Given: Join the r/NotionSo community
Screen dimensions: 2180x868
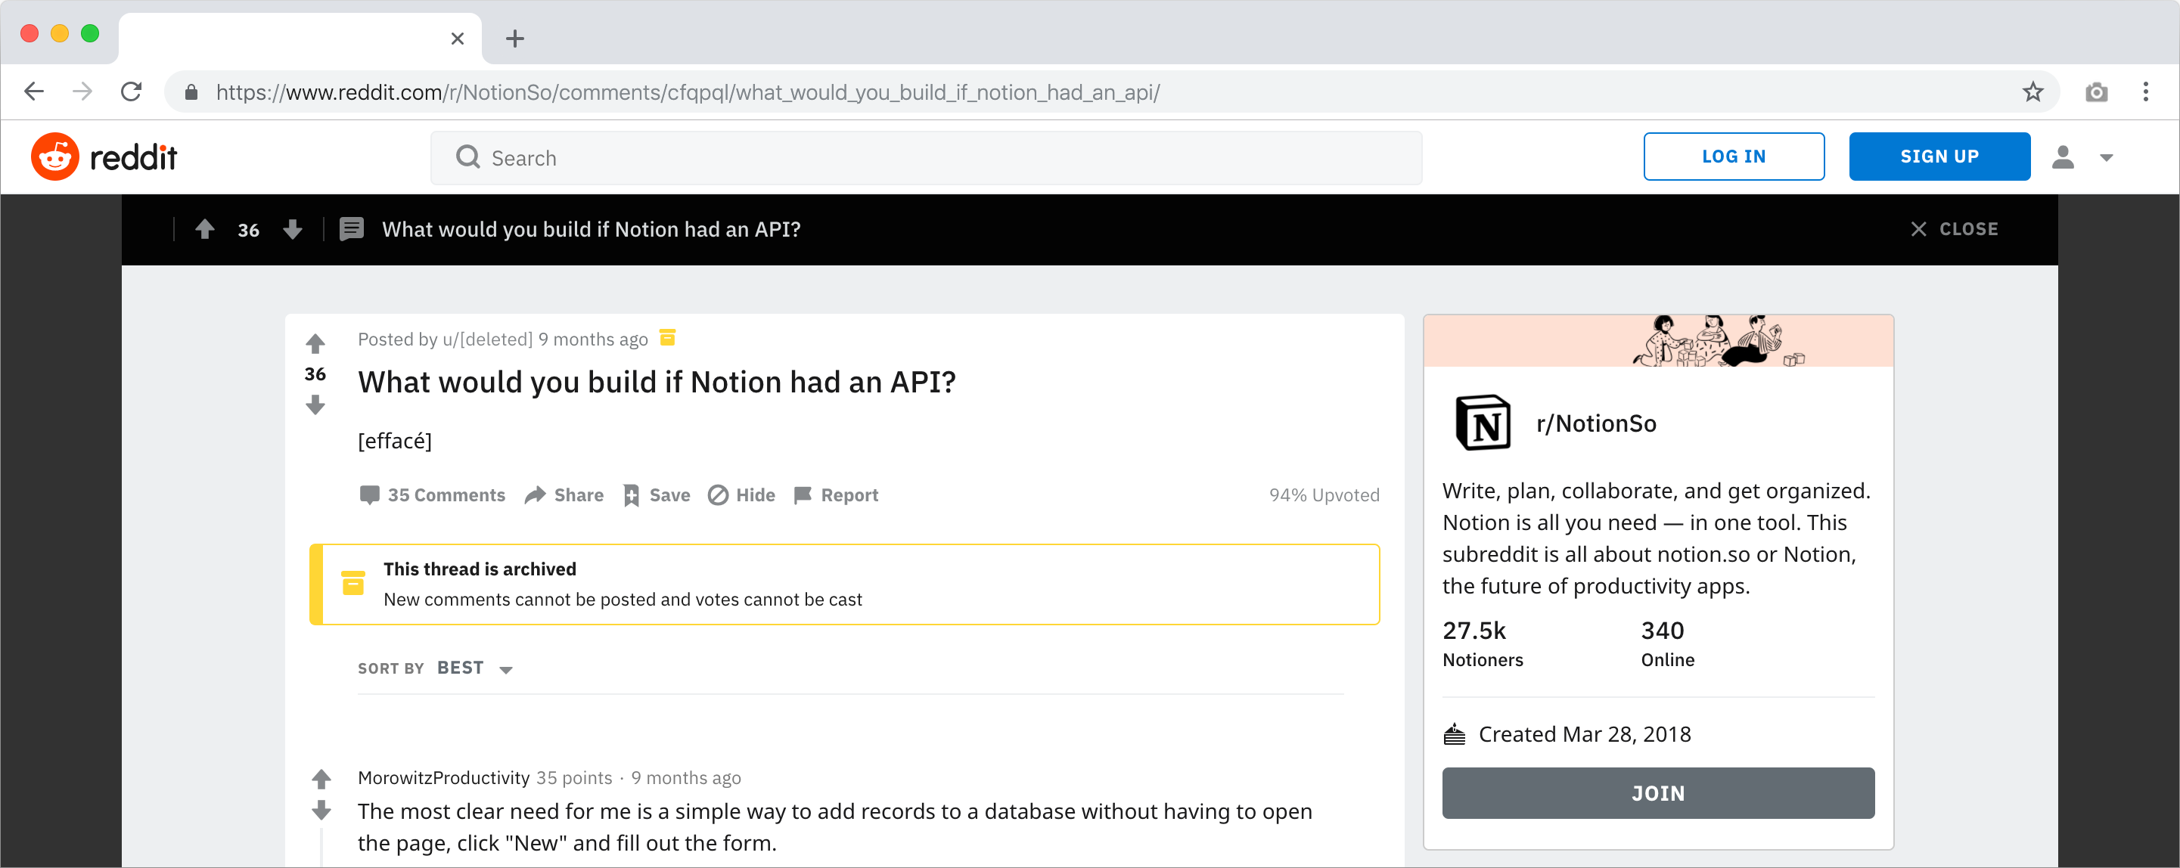Looking at the screenshot, I should pos(1658,794).
